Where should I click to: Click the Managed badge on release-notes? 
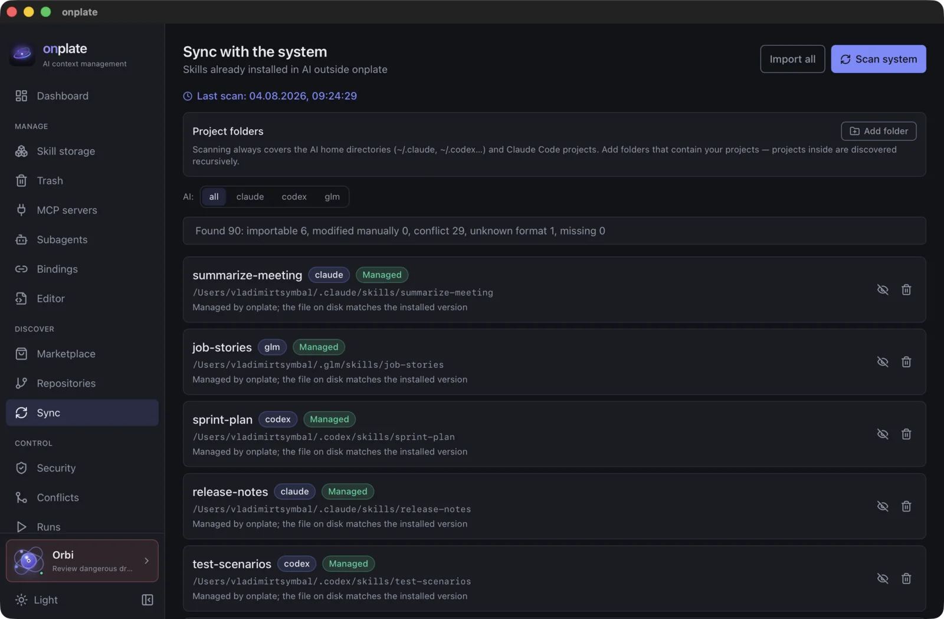[x=348, y=492]
